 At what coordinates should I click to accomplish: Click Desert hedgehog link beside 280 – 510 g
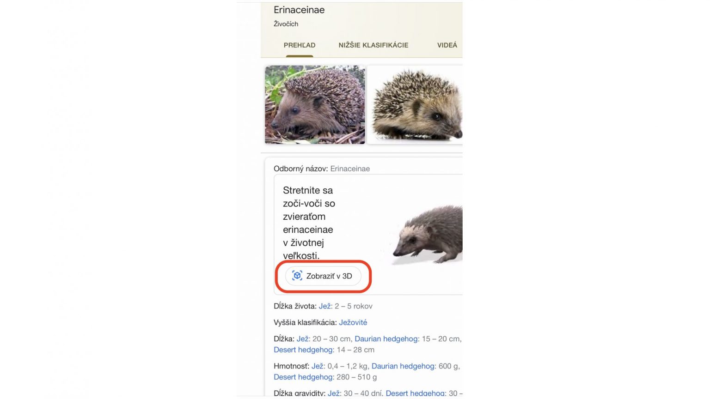point(303,377)
